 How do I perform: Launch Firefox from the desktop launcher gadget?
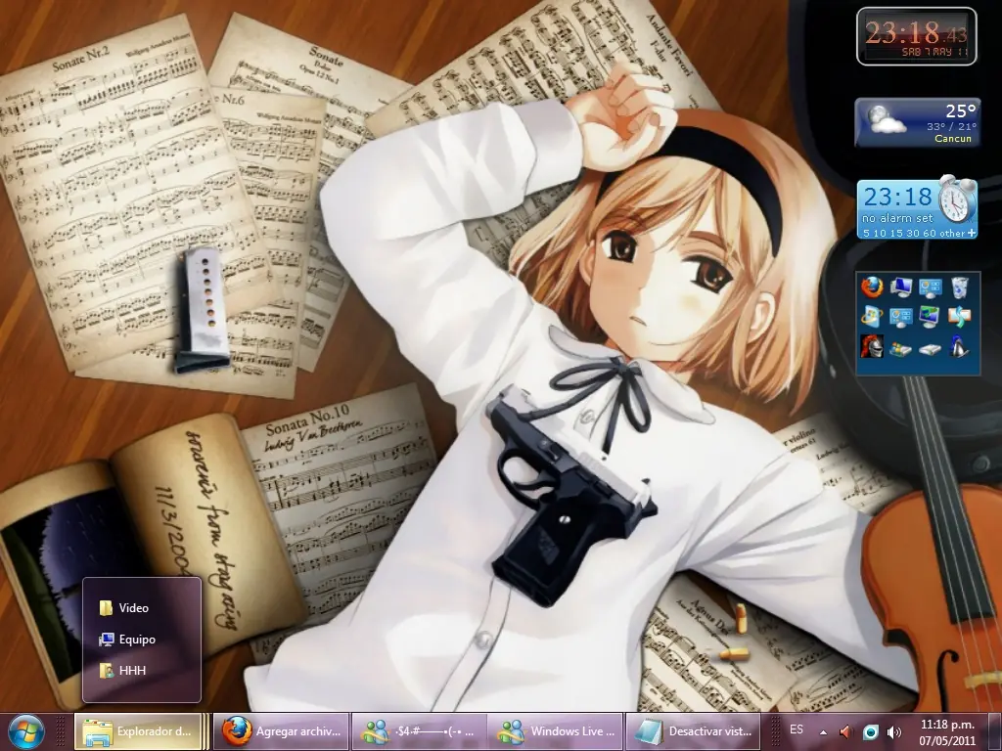[872, 287]
